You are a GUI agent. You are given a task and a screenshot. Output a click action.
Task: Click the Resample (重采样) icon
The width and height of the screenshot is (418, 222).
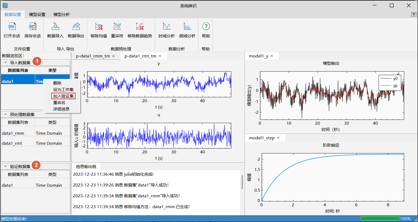pyautogui.click(x=117, y=27)
